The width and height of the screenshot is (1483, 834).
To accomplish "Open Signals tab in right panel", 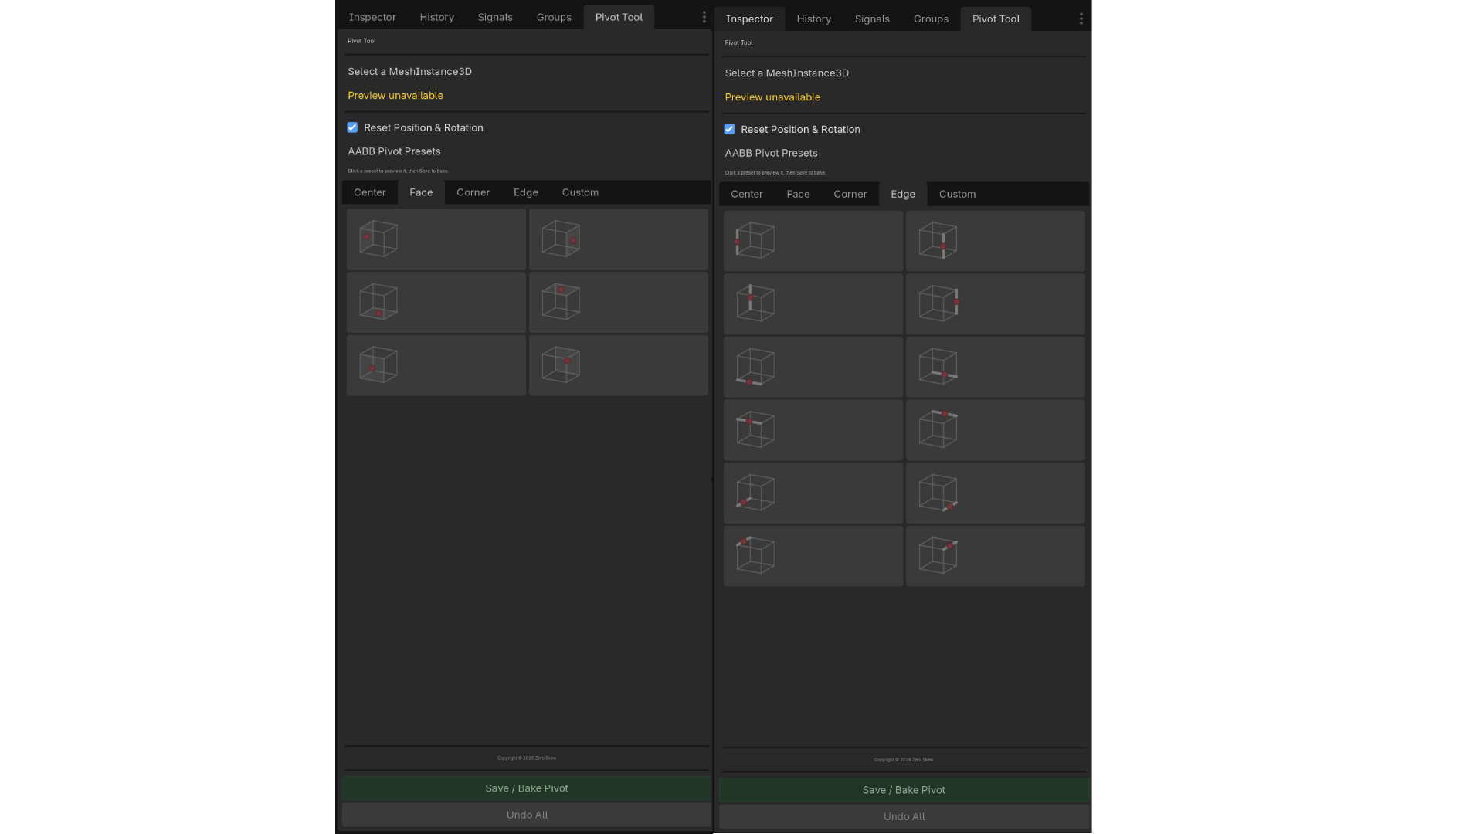I will (x=872, y=19).
